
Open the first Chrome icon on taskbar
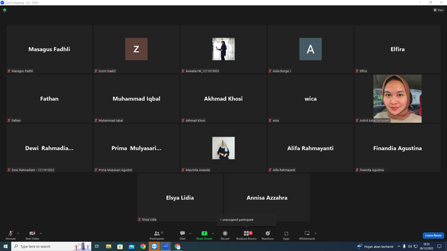pyautogui.click(x=142, y=246)
